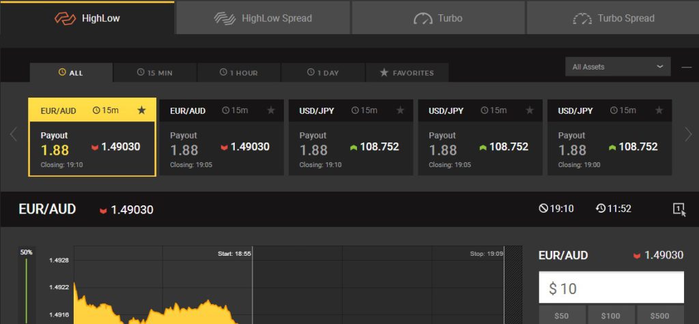Favorite EUR/AUD closing 19:05 star
Screen dimensions: 699x324
pyautogui.click(x=271, y=110)
